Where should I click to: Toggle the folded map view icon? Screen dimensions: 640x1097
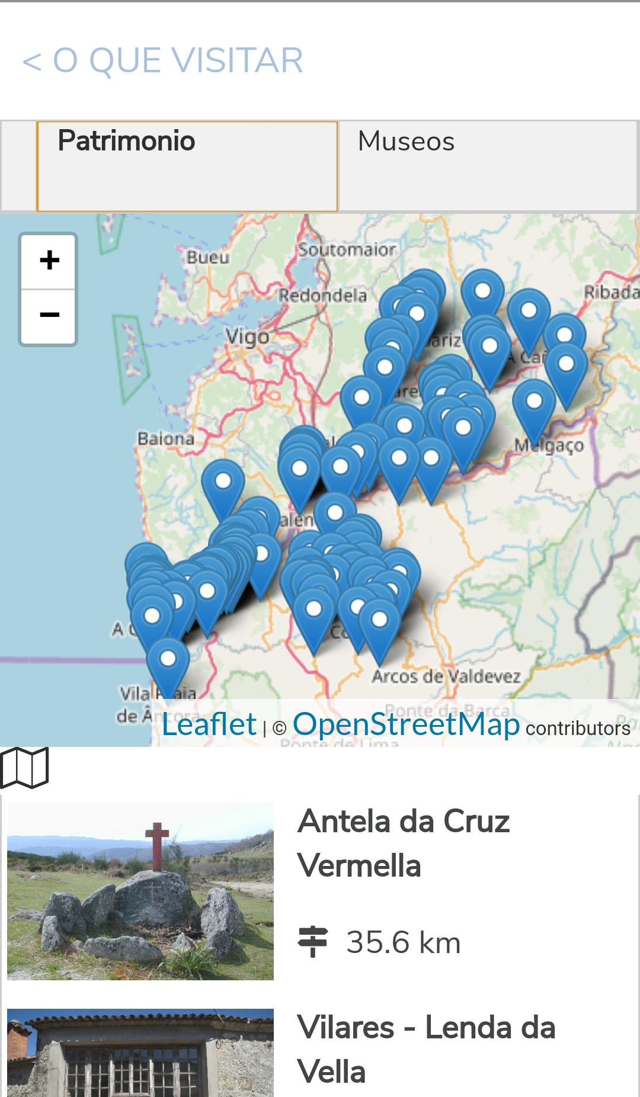pyautogui.click(x=24, y=768)
